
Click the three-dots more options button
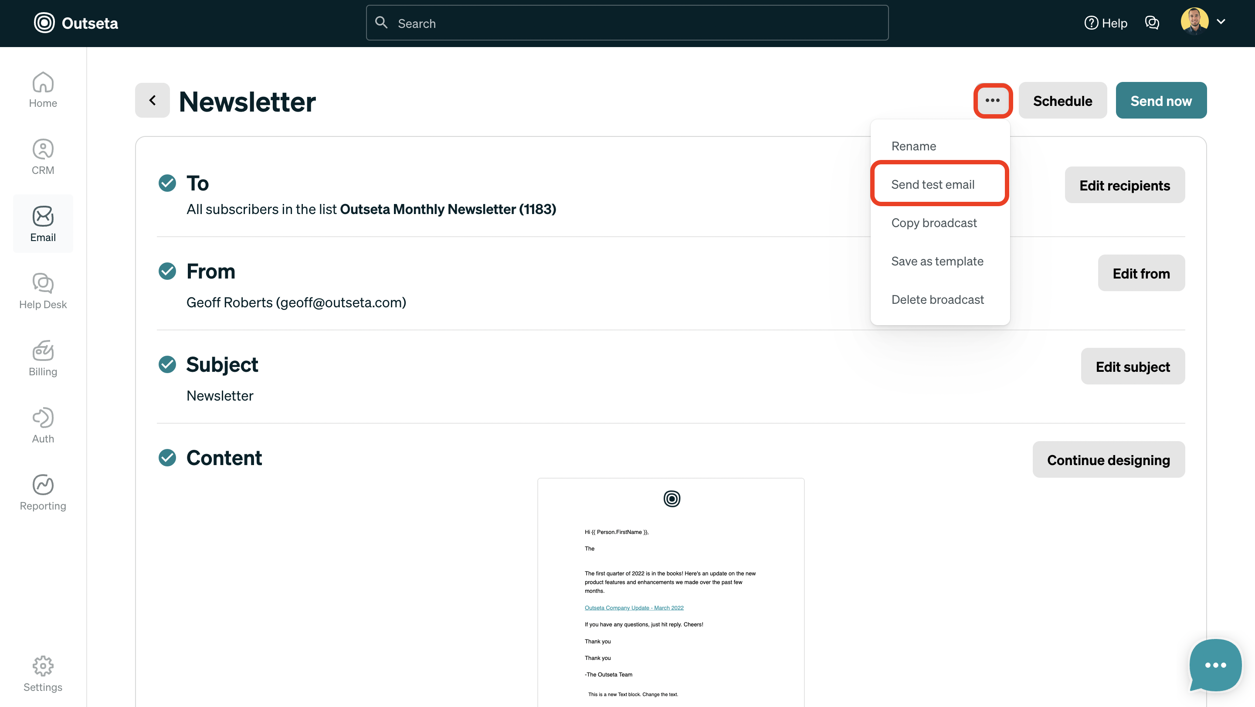pos(992,100)
